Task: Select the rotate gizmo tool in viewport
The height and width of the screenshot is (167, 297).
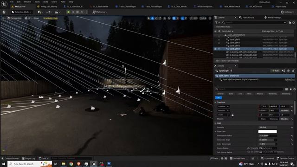Action: (x=156, y=18)
